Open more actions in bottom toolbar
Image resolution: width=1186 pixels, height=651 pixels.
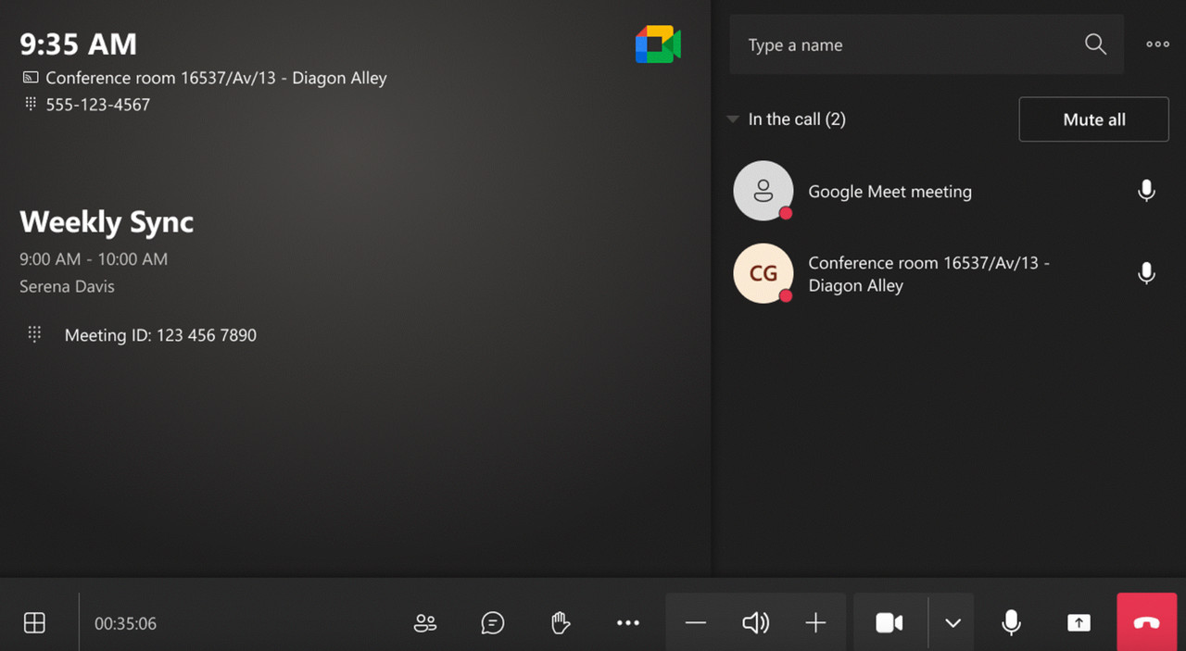[628, 623]
